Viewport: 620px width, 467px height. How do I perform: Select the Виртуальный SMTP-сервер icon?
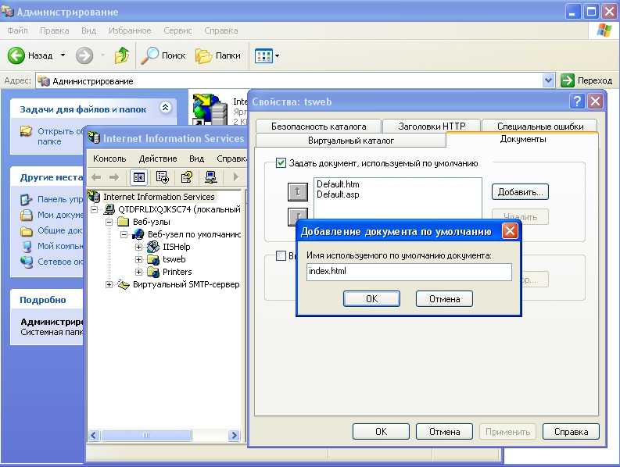click(124, 284)
